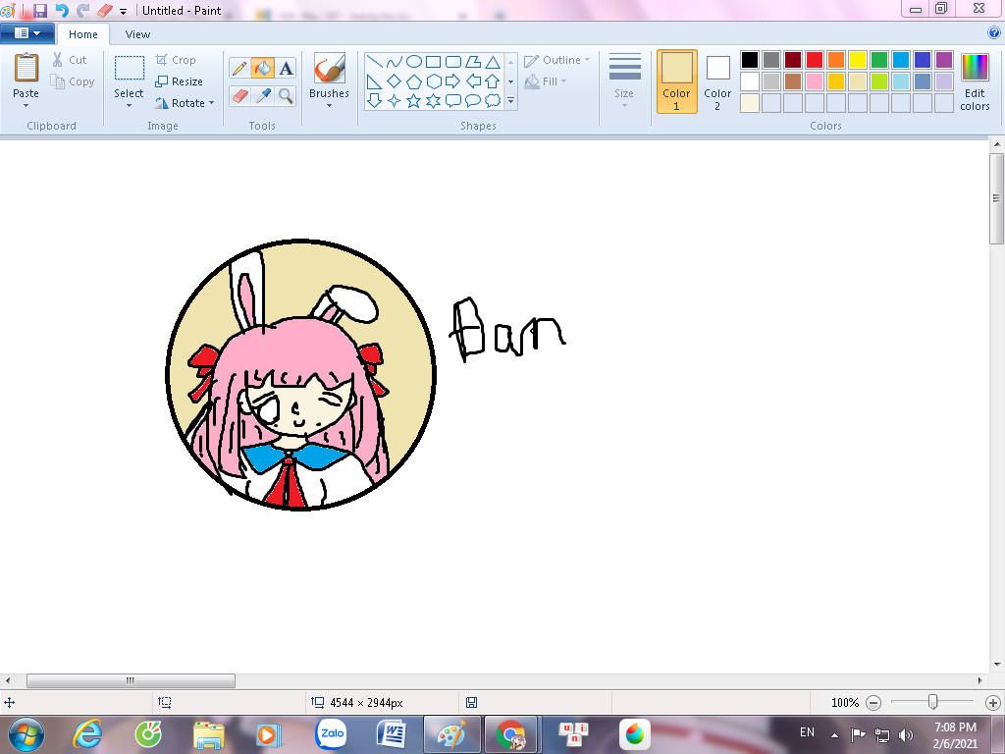
Task: Expand the Shapes gallery more arrow
Action: tap(510, 101)
